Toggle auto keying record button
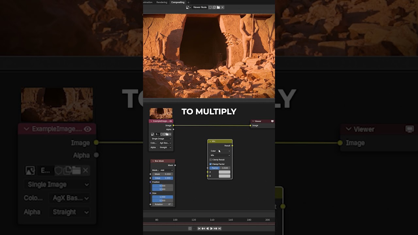 (x=190, y=228)
